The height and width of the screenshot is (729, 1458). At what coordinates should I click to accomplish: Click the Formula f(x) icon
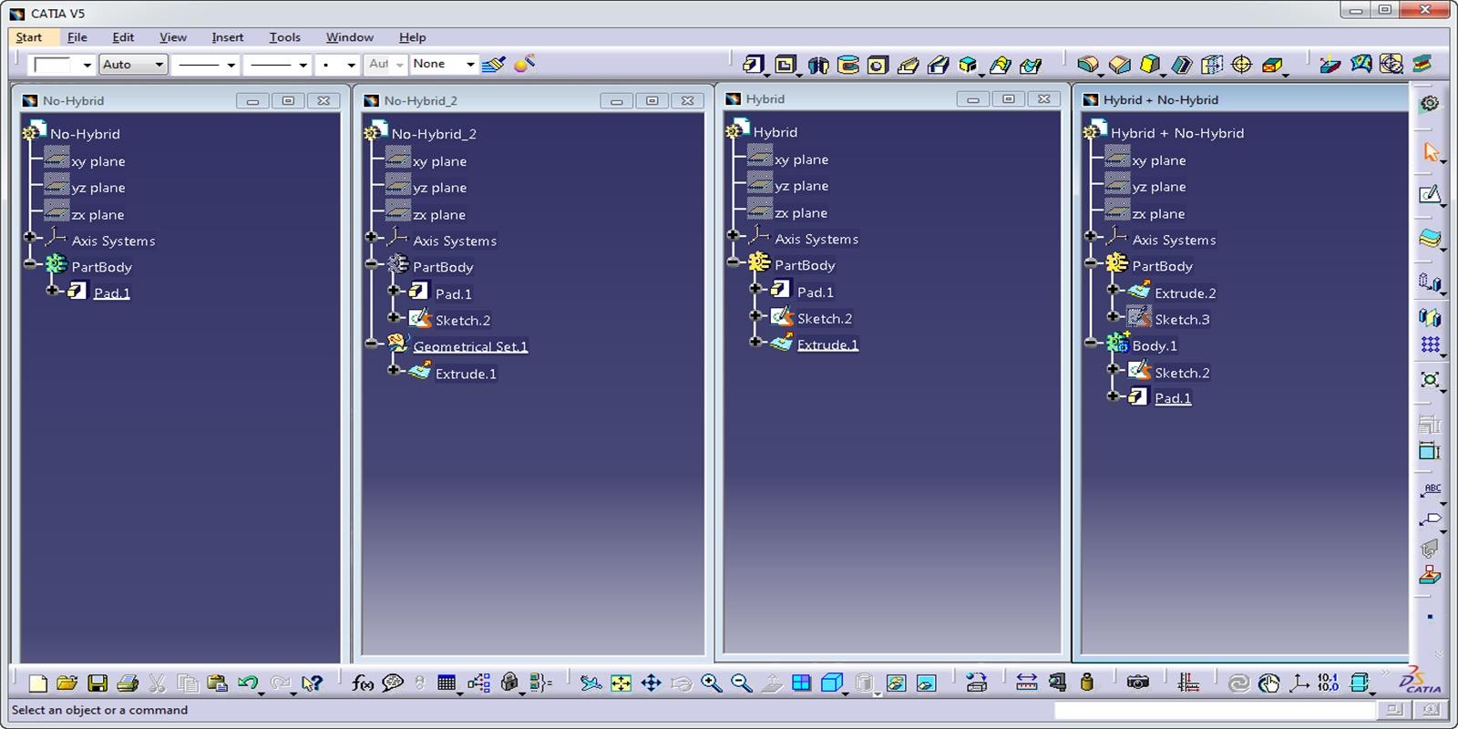coord(362,683)
